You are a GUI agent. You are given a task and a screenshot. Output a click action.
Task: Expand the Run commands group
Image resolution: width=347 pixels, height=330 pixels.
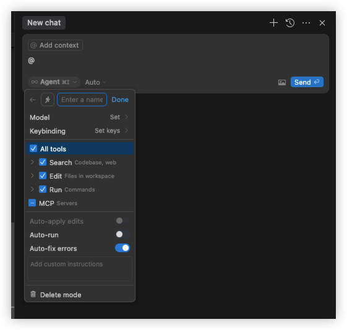(32, 190)
